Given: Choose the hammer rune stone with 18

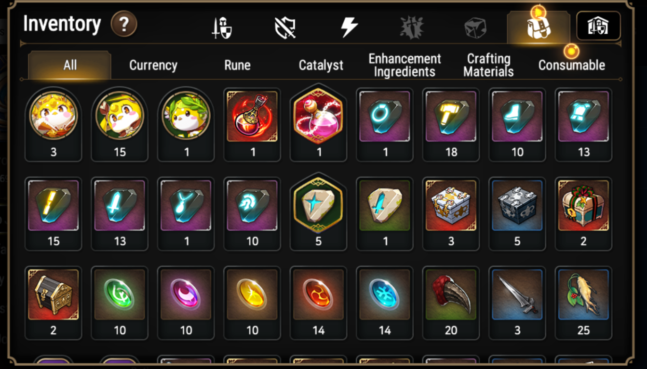Looking at the screenshot, I should [451, 125].
